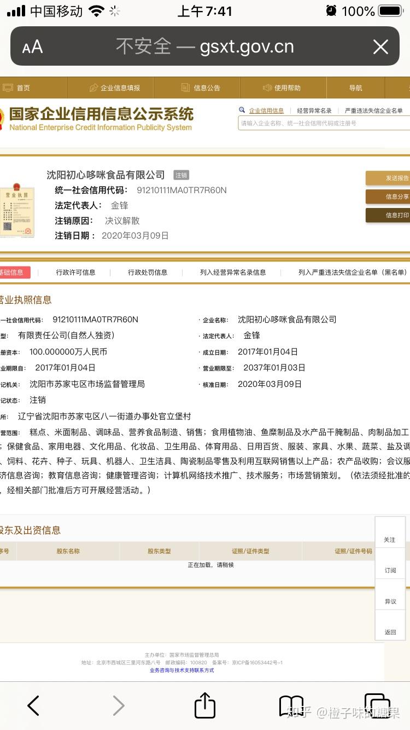Image resolution: width=410 pixels, height=730 pixels.
Task: Open the 信息公告 navigation item
Action: 201,88
